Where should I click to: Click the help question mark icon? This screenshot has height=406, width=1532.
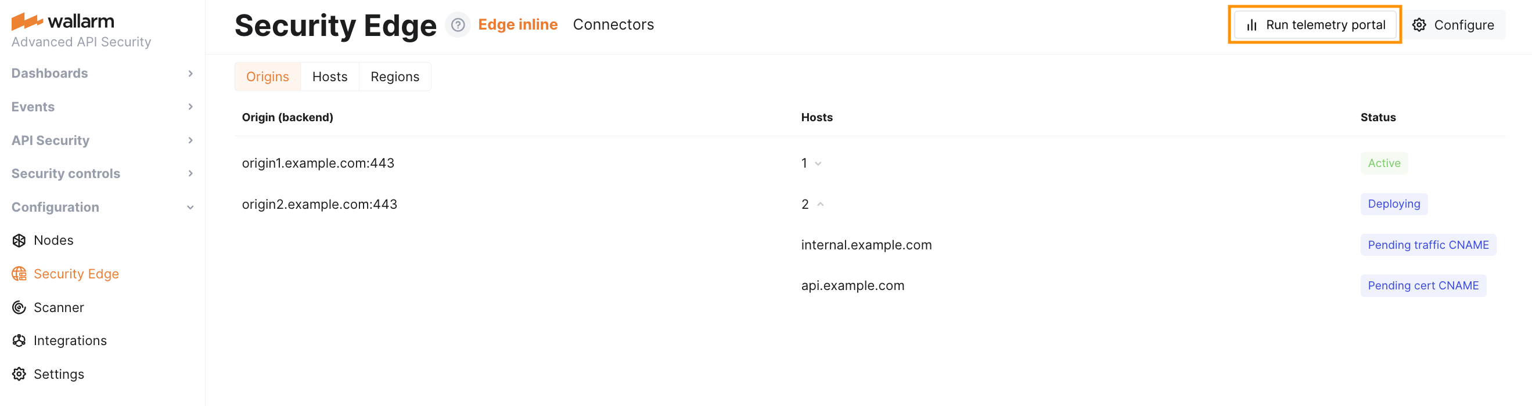[458, 25]
